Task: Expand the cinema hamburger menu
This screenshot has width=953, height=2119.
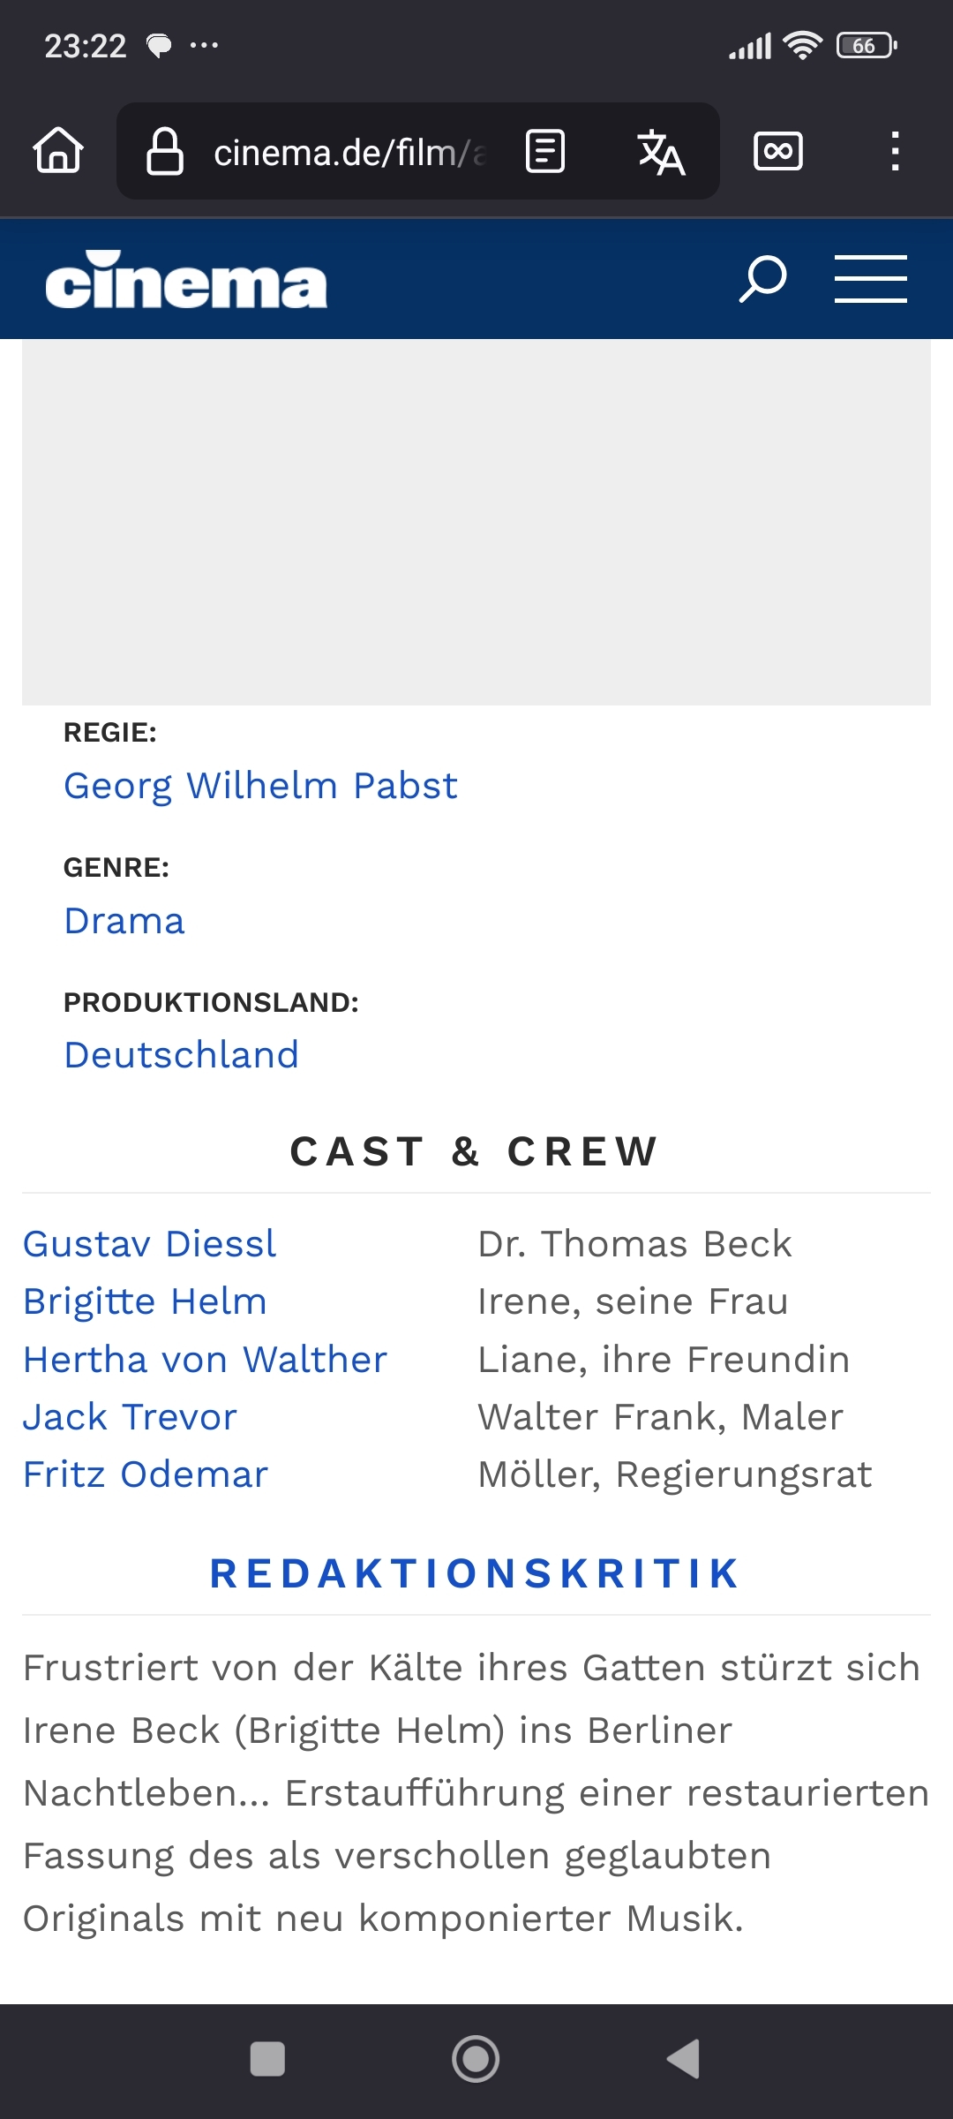Action: (x=870, y=279)
